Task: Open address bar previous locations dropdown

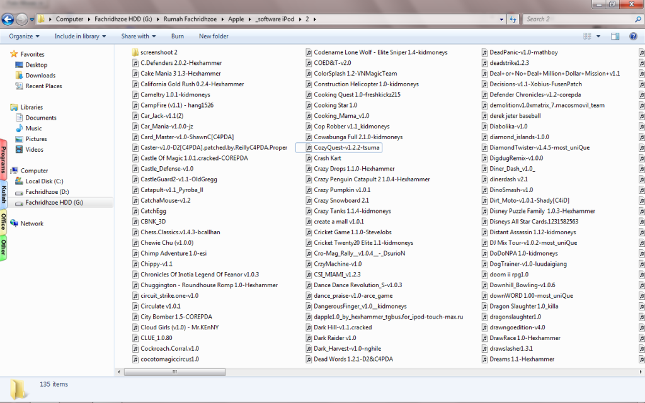Action: 501,20
